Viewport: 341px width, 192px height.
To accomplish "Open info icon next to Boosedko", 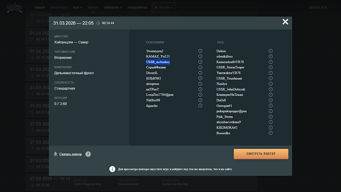I will pos(270,133).
